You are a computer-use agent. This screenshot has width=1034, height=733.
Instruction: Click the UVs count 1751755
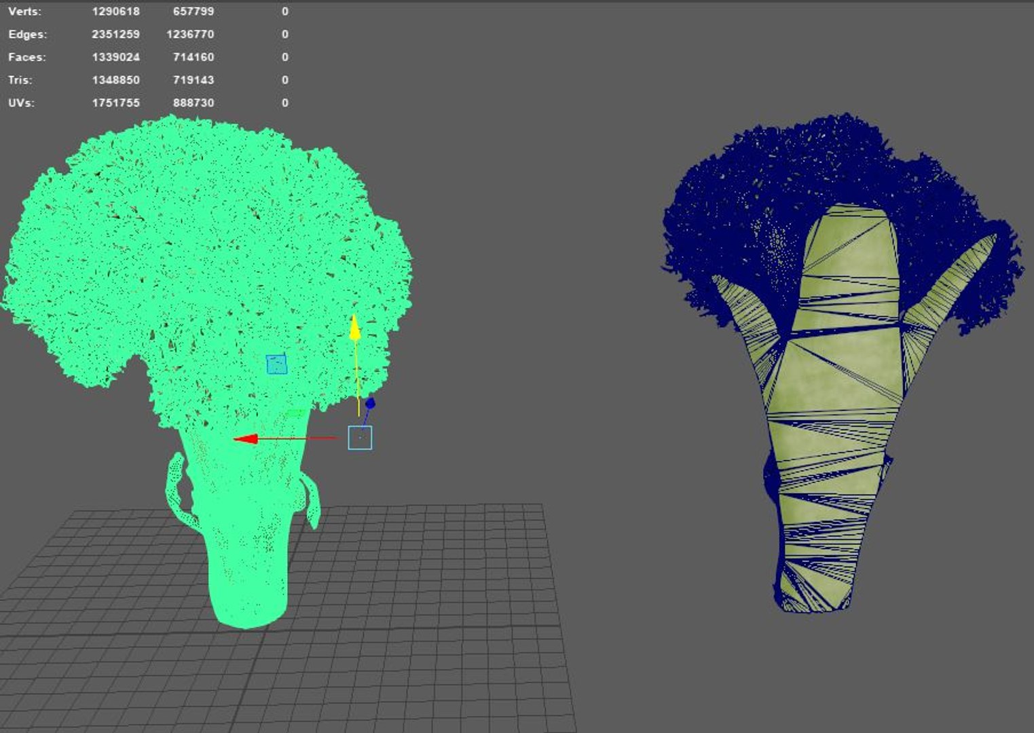tap(116, 103)
